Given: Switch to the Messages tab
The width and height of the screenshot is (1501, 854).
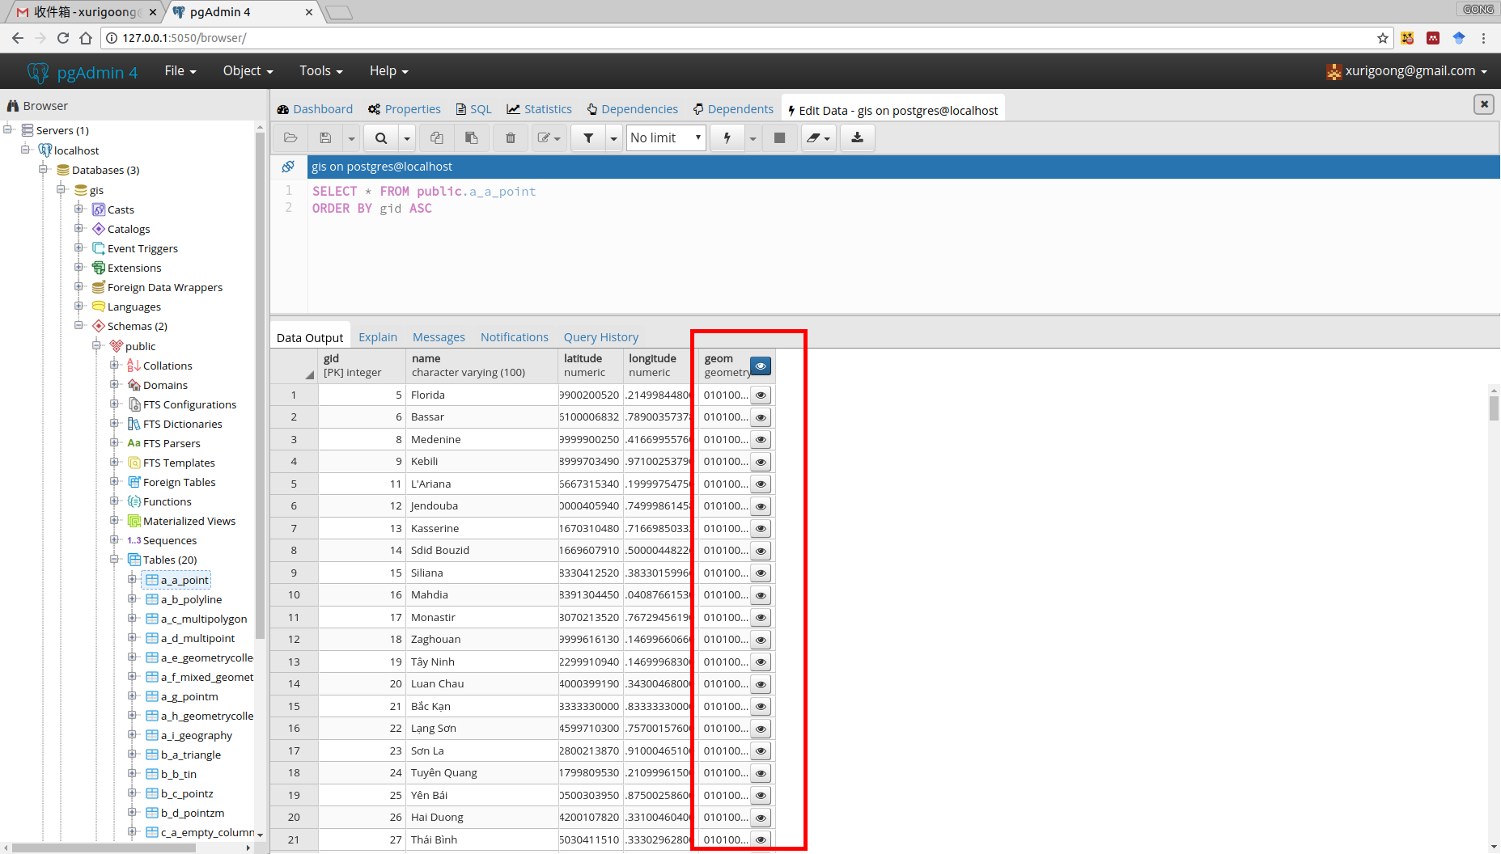Looking at the screenshot, I should click(x=439, y=337).
